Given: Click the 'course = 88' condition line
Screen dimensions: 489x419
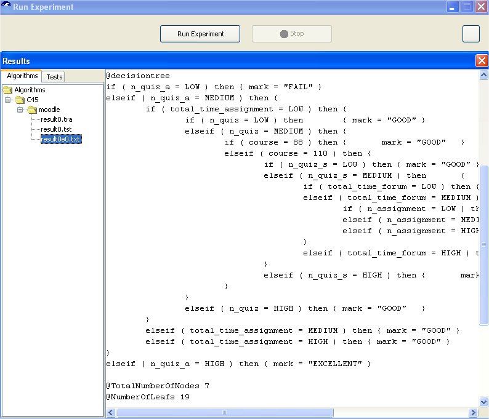Looking at the screenshot, I should click(345, 142).
